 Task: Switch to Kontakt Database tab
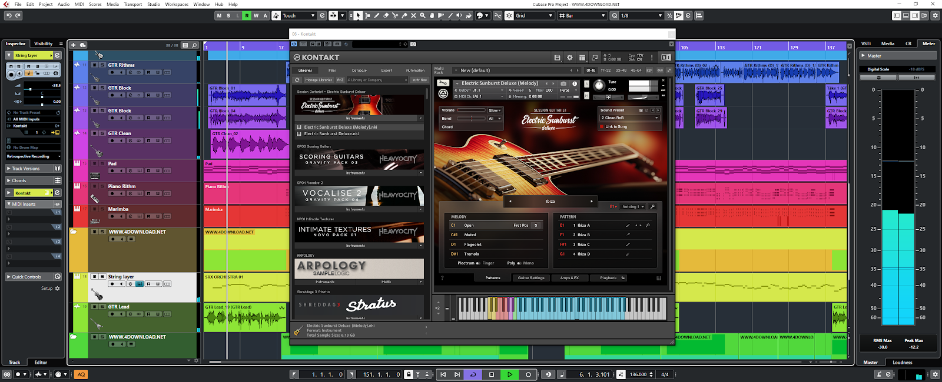click(359, 70)
